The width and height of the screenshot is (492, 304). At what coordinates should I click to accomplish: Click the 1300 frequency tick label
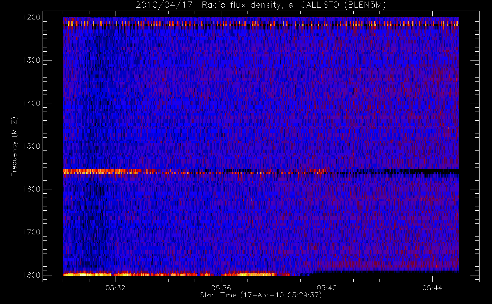(x=32, y=60)
